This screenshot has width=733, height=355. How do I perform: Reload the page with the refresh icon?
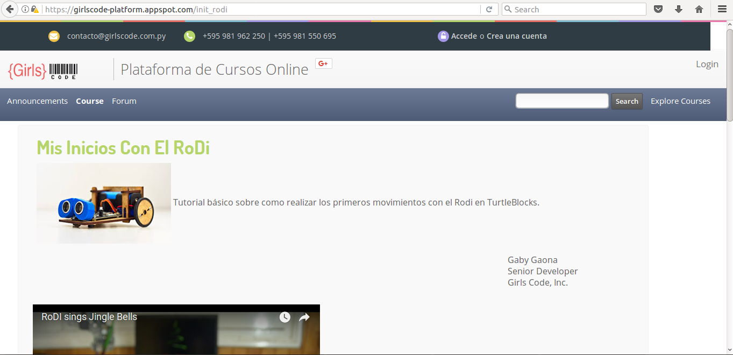(x=489, y=9)
